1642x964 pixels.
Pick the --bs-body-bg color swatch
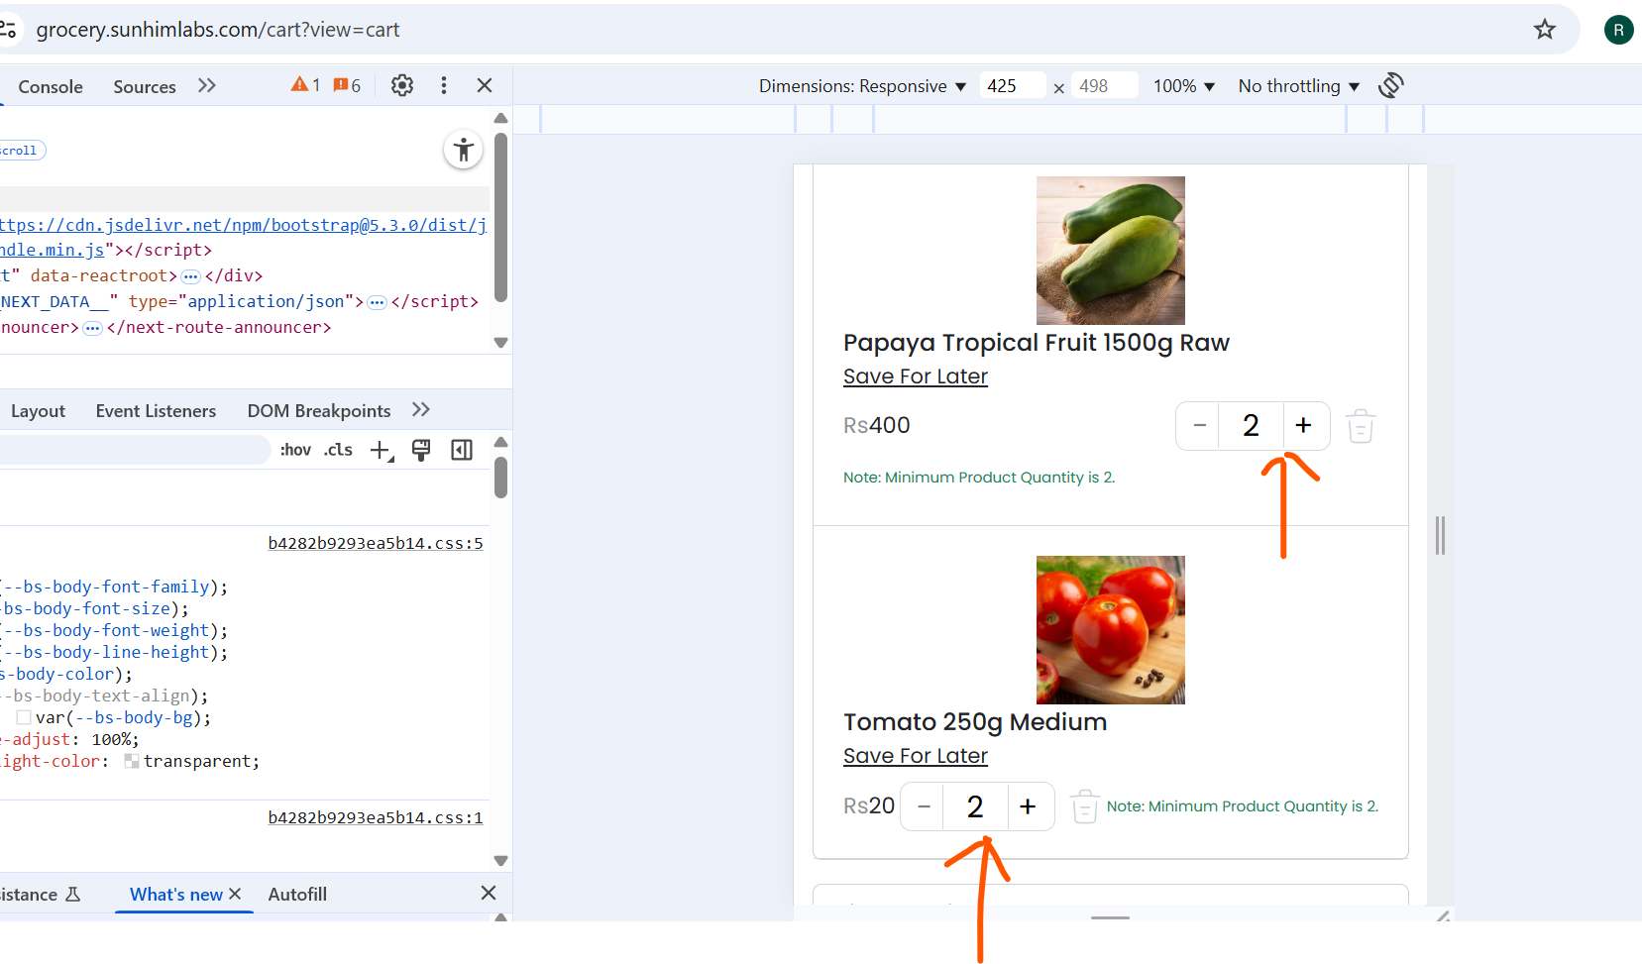click(23, 717)
